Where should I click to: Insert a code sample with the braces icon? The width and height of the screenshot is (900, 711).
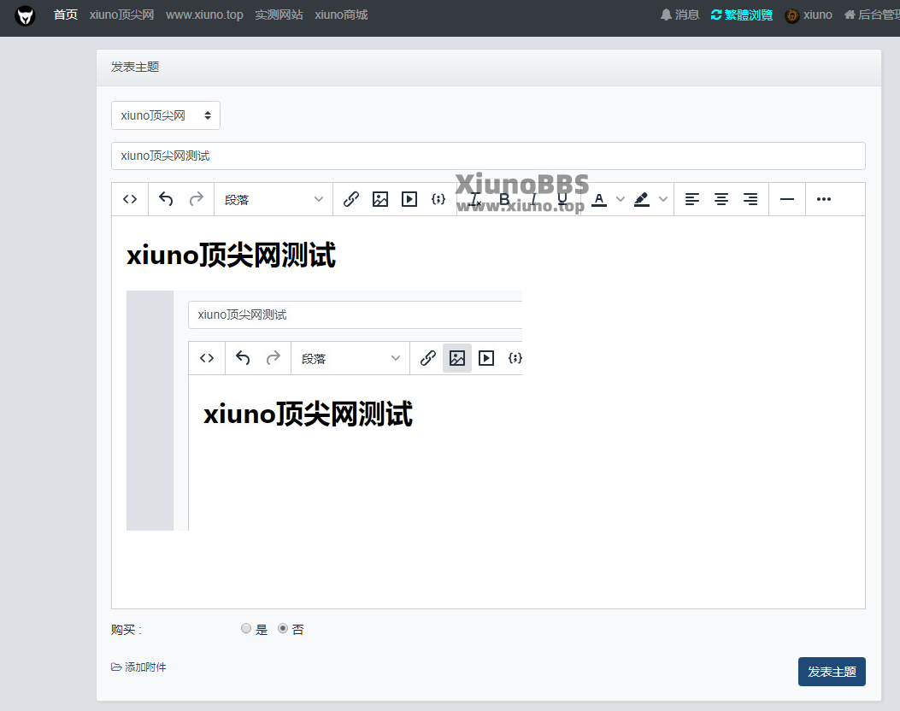click(438, 199)
